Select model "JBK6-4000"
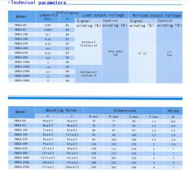189x172 pixels. 22,76
